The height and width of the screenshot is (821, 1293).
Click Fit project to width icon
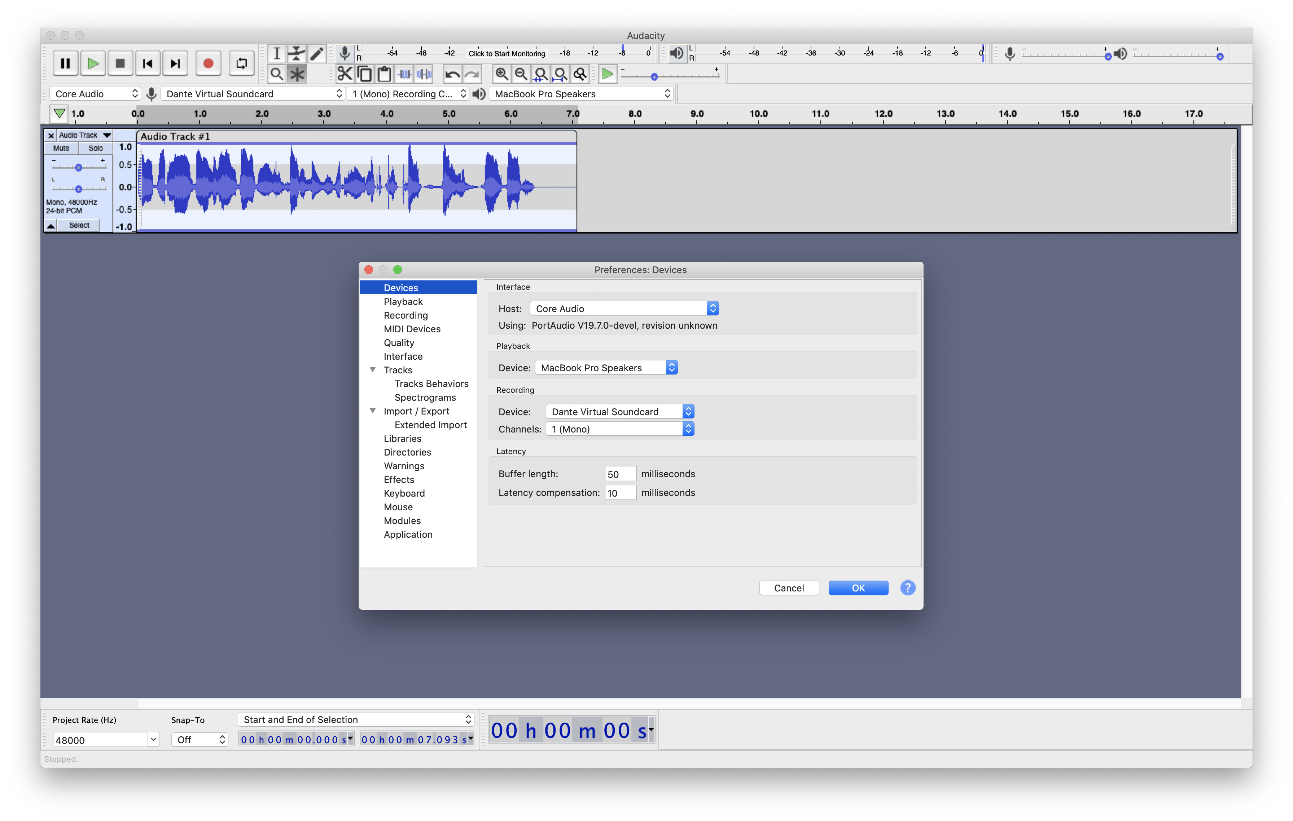tap(560, 74)
